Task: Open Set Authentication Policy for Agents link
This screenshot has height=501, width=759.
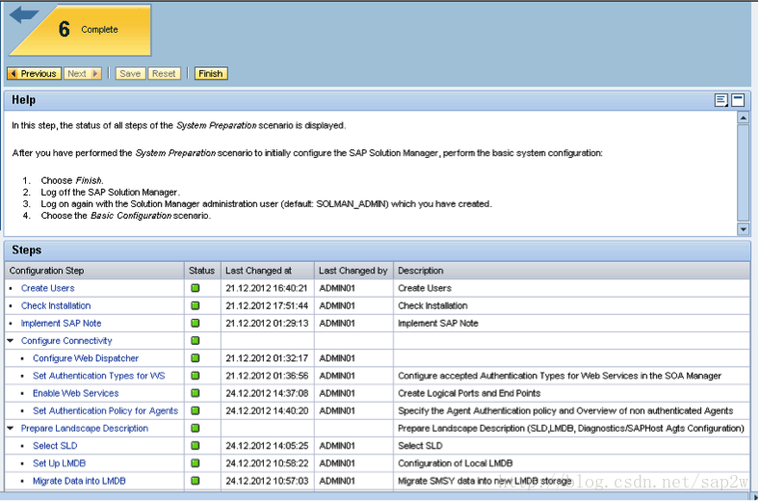Action: click(x=106, y=410)
